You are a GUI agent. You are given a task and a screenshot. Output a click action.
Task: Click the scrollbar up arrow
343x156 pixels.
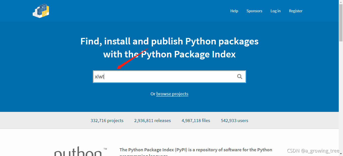[341, 2]
